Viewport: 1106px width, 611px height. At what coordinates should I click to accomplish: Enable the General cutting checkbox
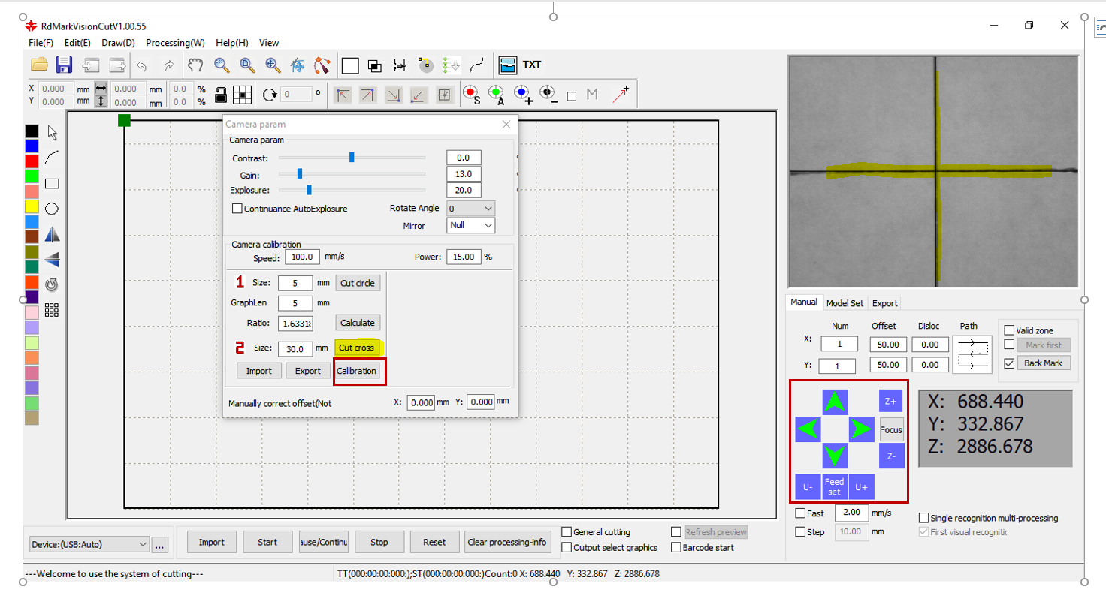pos(567,532)
